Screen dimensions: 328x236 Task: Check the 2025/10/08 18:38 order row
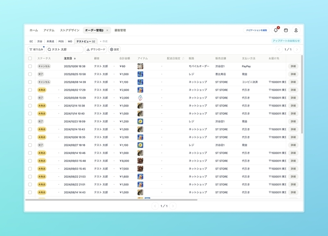pos(30,66)
